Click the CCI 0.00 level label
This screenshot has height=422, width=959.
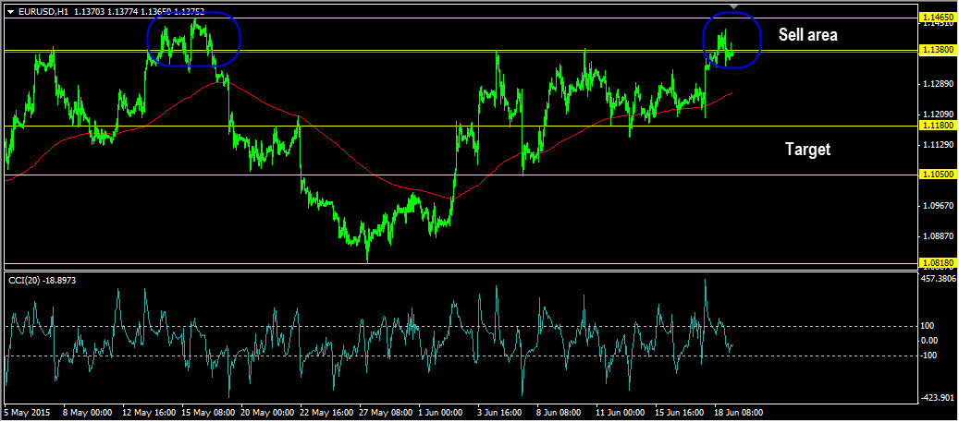(x=931, y=340)
